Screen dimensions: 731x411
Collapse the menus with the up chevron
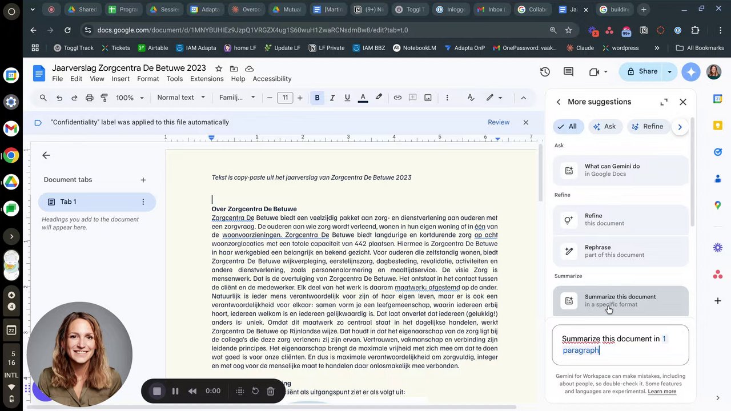pos(523,98)
